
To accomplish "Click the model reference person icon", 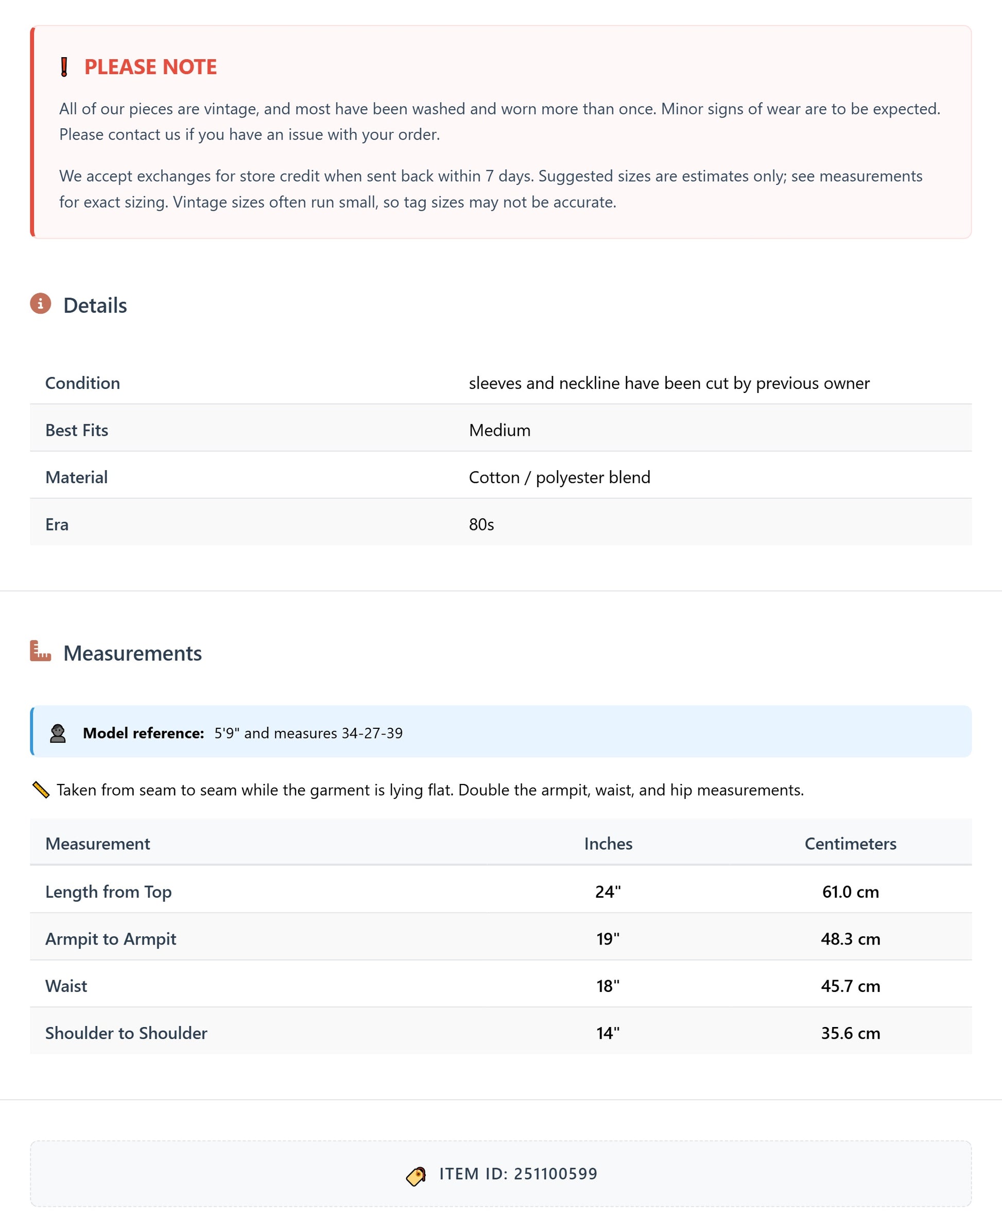I will (58, 733).
